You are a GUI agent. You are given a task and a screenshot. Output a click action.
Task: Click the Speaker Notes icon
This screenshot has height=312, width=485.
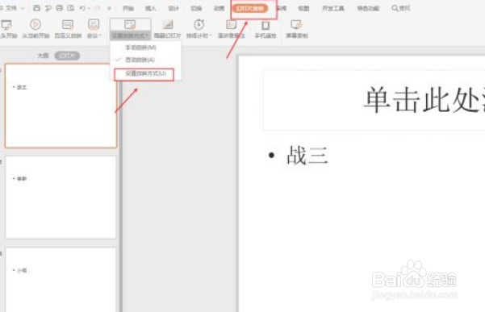[x=231, y=25]
